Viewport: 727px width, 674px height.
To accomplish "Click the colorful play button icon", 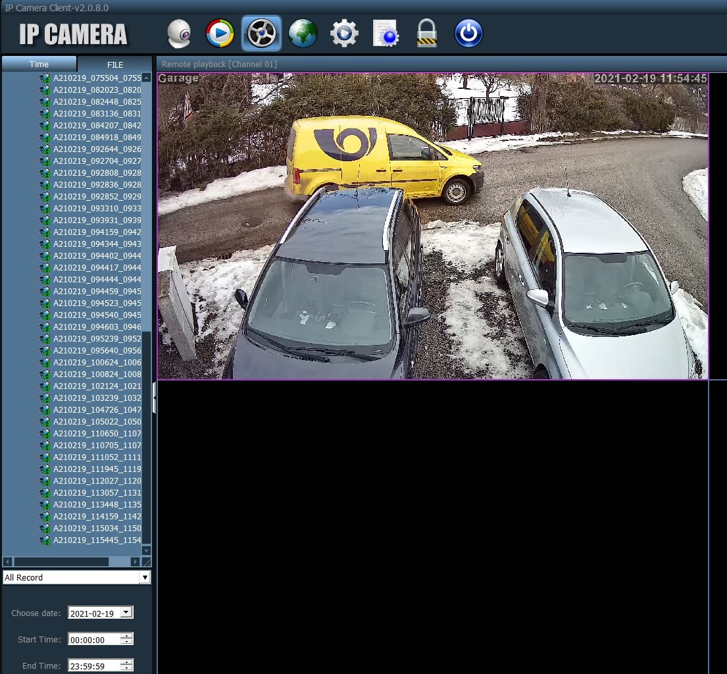I will pos(220,34).
